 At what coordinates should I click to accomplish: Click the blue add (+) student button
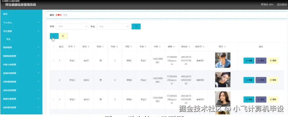coord(54,36)
